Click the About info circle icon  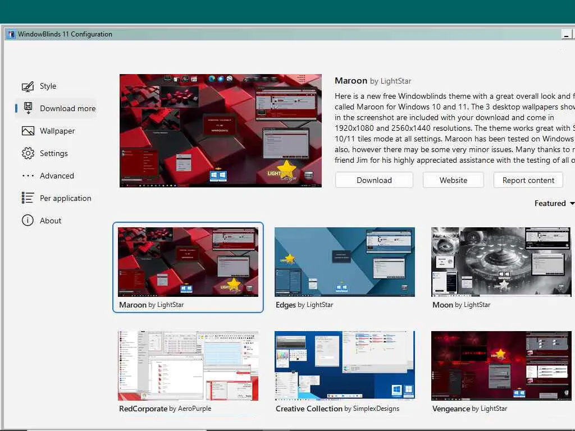coord(28,220)
